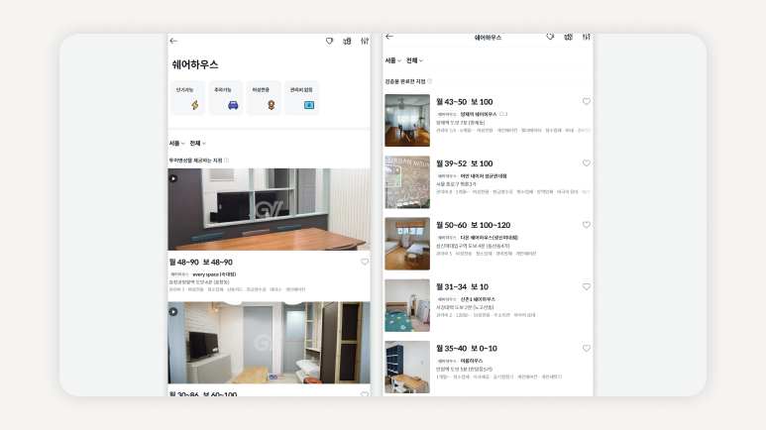Screen dimensions: 766x430
Task: Open the 월 43~50 보 100 price text
Action: tap(465, 102)
